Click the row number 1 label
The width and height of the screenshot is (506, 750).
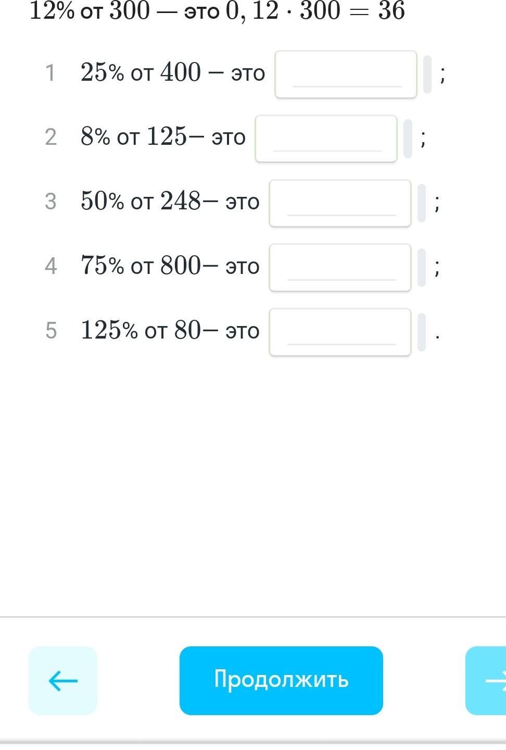50,73
